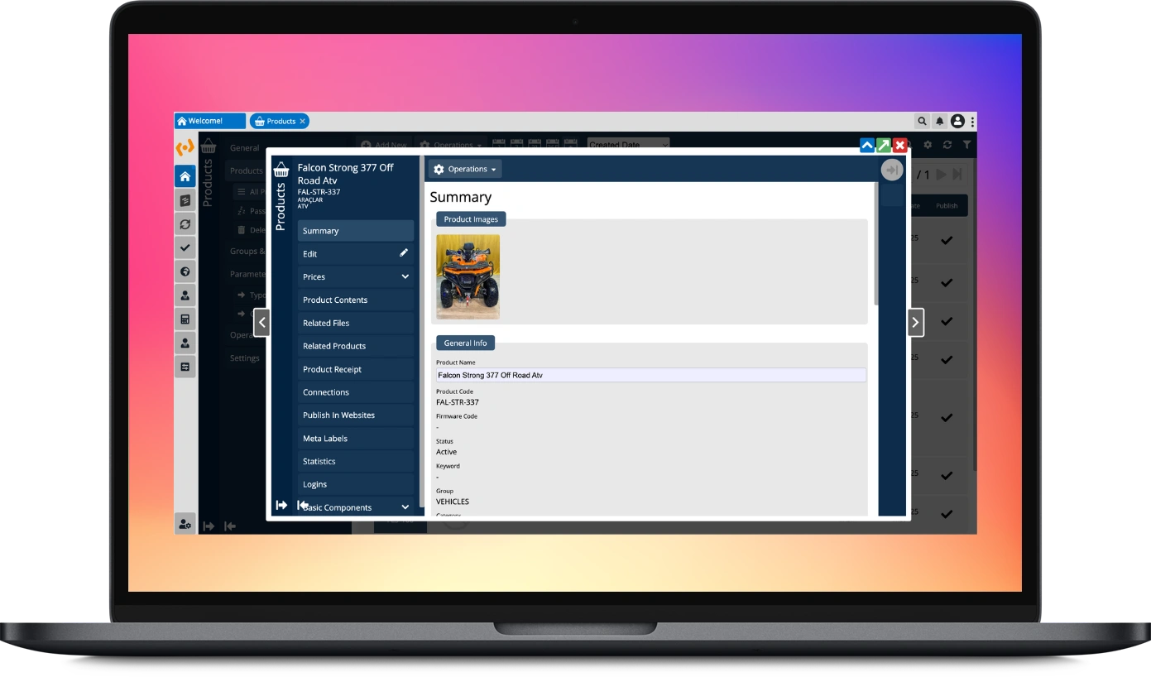Open the globe icon in the sidebar
1151x677 pixels.
tap(185, 271)
